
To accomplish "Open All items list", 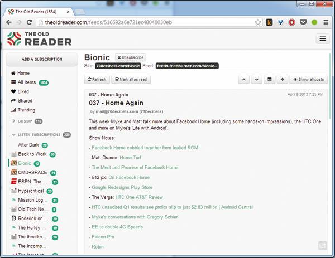I will coord(26,82).
